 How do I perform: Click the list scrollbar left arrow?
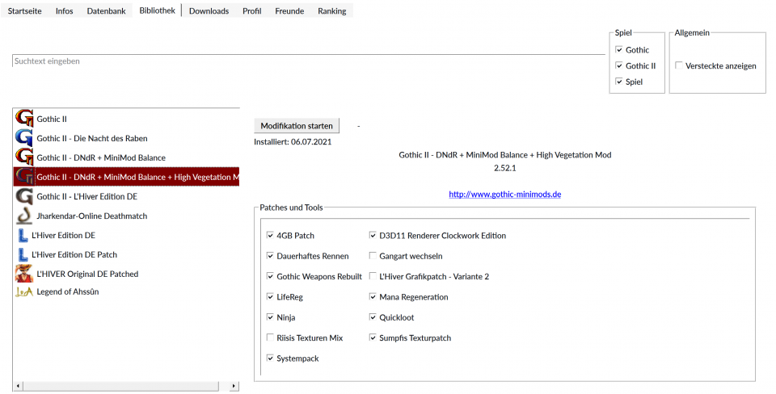(19, 386)
